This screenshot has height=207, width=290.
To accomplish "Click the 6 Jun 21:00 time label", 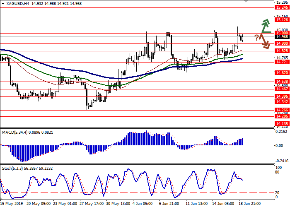I will [x=169, y=204].
